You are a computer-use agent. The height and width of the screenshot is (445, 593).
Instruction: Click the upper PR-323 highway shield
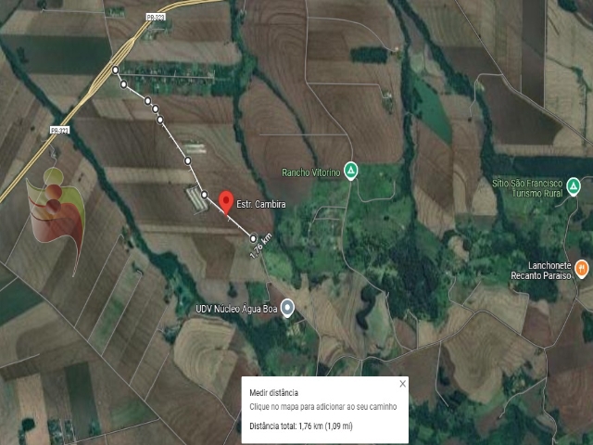coord(156,17)
